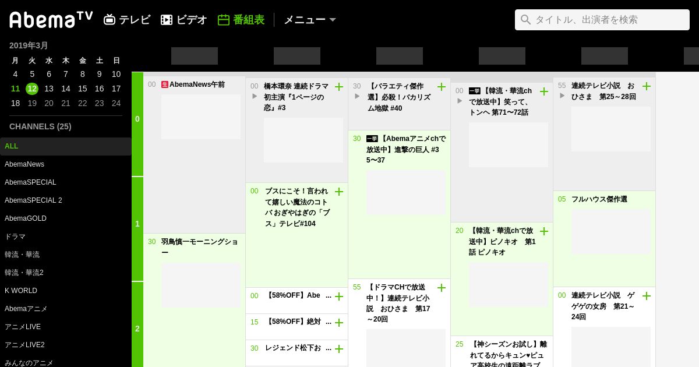The image size is (699, 367).
Task: Focus the title search field
Action: (602, 20)
